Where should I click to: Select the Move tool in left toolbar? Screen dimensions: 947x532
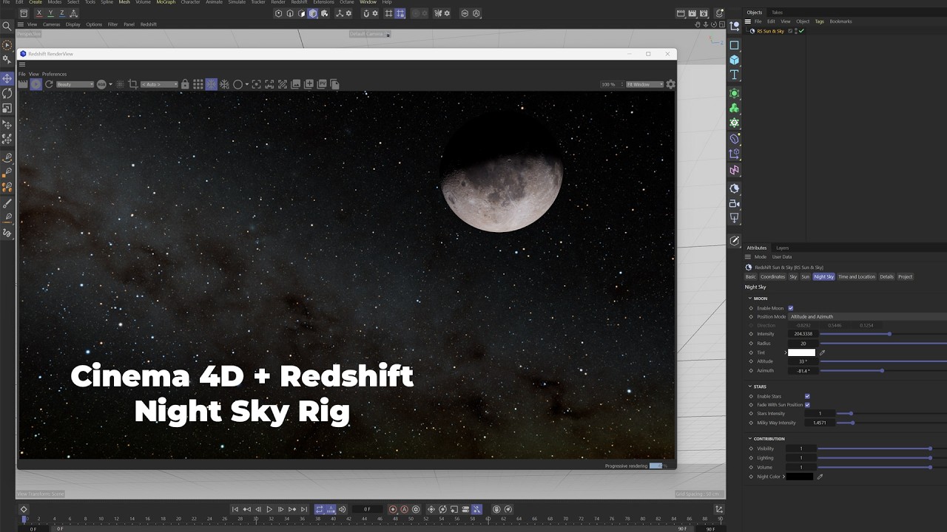(x=7, y=78)
